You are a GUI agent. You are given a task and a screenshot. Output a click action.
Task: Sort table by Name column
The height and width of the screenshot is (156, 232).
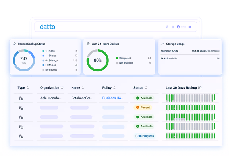pyautogui.click(x=83, y=88)
